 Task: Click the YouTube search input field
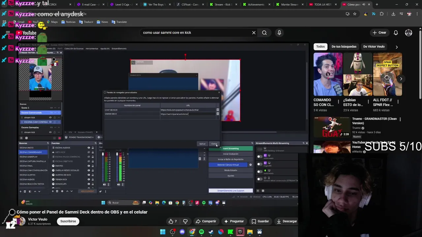click(x=196, y=33)
